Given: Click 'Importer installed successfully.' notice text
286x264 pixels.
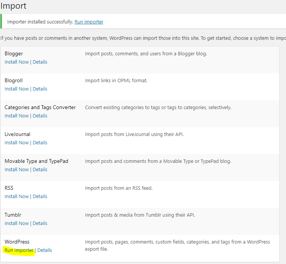Looking at the screenshot, I should 40,22.
